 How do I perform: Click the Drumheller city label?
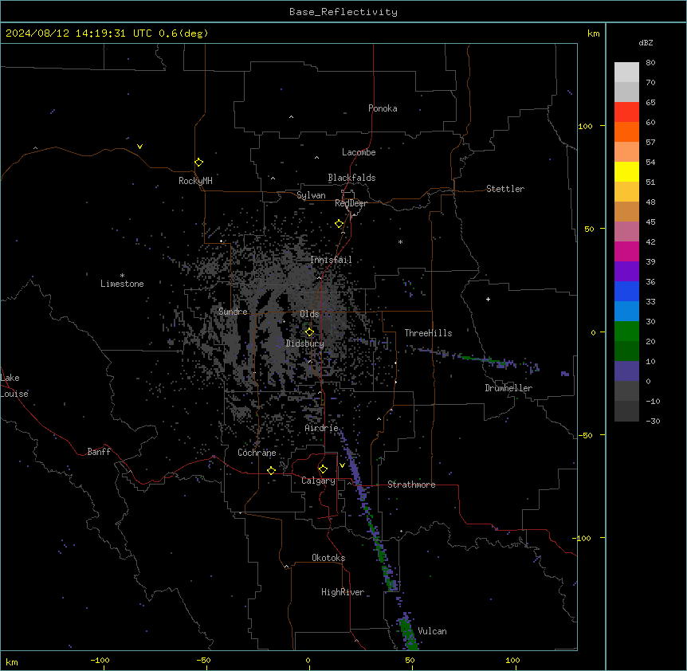(508, 388)
